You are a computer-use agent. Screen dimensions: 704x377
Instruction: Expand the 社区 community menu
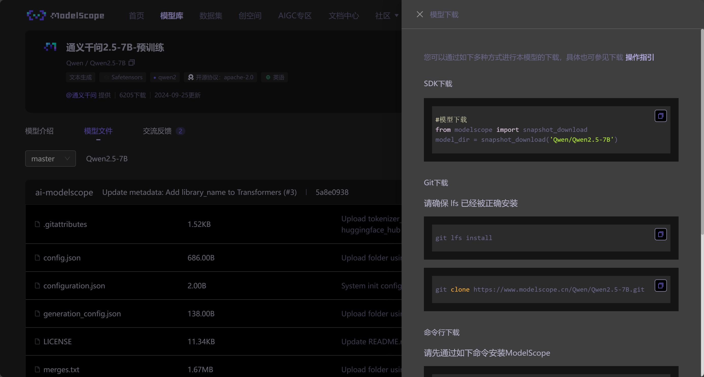point(386,15)
